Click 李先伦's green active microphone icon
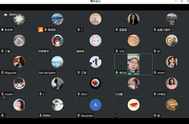Viewport: 189px width, 124px height. point(117,73)
